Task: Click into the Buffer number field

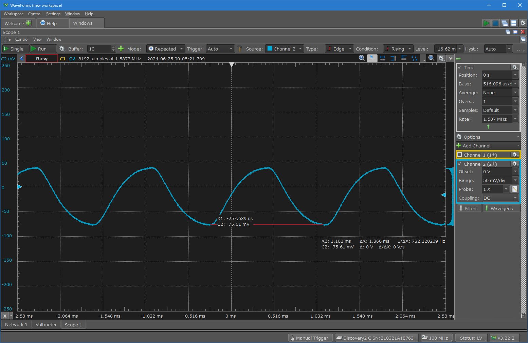Action: tap(99, 49)
